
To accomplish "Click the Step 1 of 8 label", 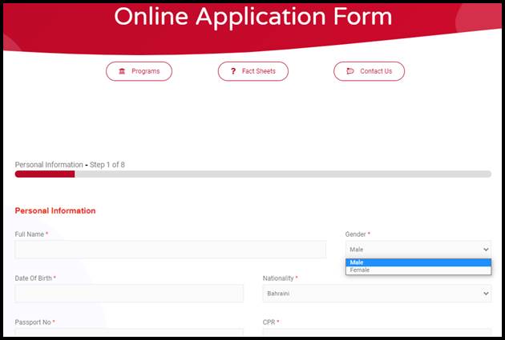I will click(107, 165).
